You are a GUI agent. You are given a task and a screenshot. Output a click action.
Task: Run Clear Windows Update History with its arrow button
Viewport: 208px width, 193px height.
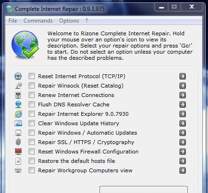[x=183, y=123]
